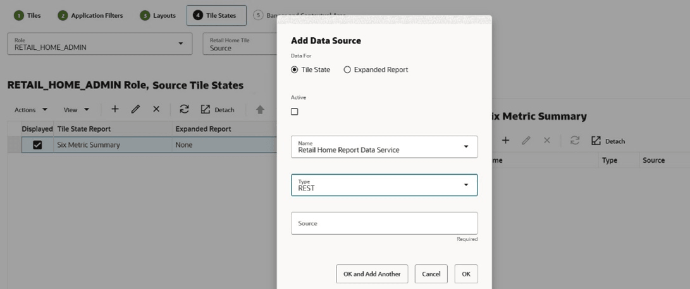
Task: Select the Expanded Report radio button
Action: [347, 69]
